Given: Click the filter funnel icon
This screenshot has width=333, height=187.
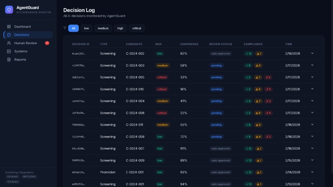Looking at the screenshot, I should [65, 28].
